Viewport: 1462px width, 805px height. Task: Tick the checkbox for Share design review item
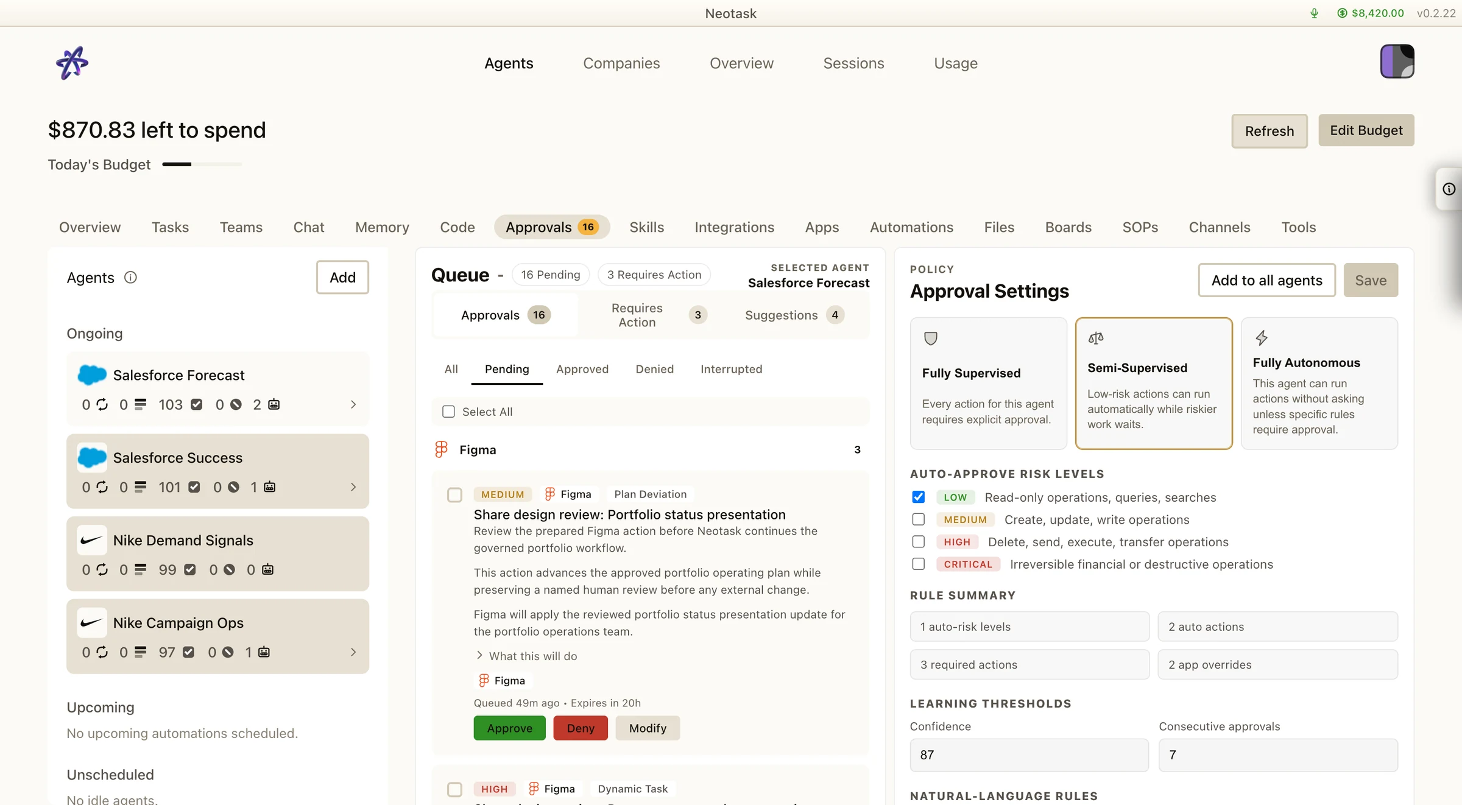[454, 494]
